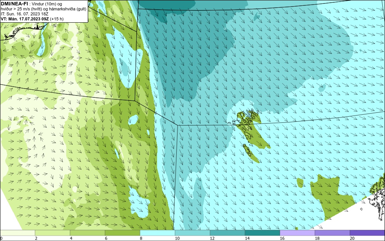This screenshot has width=385, height=241.
Task: Click the above 20 m/s dark purple swatch
Action: [367, 233]
